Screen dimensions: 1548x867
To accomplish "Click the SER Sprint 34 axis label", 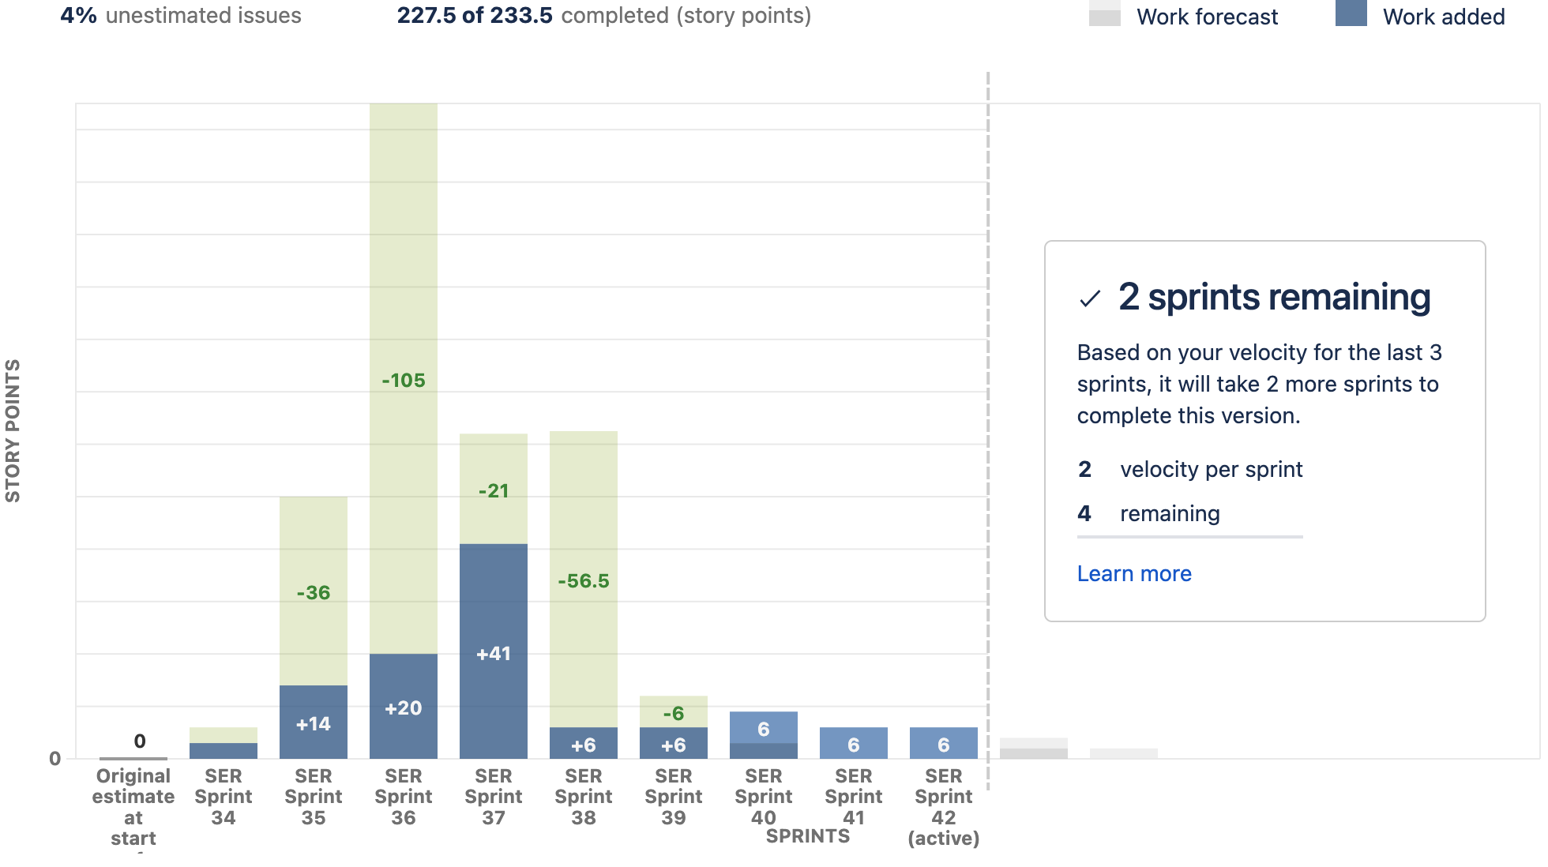I will pyautogui.click(x=224, y=797).
